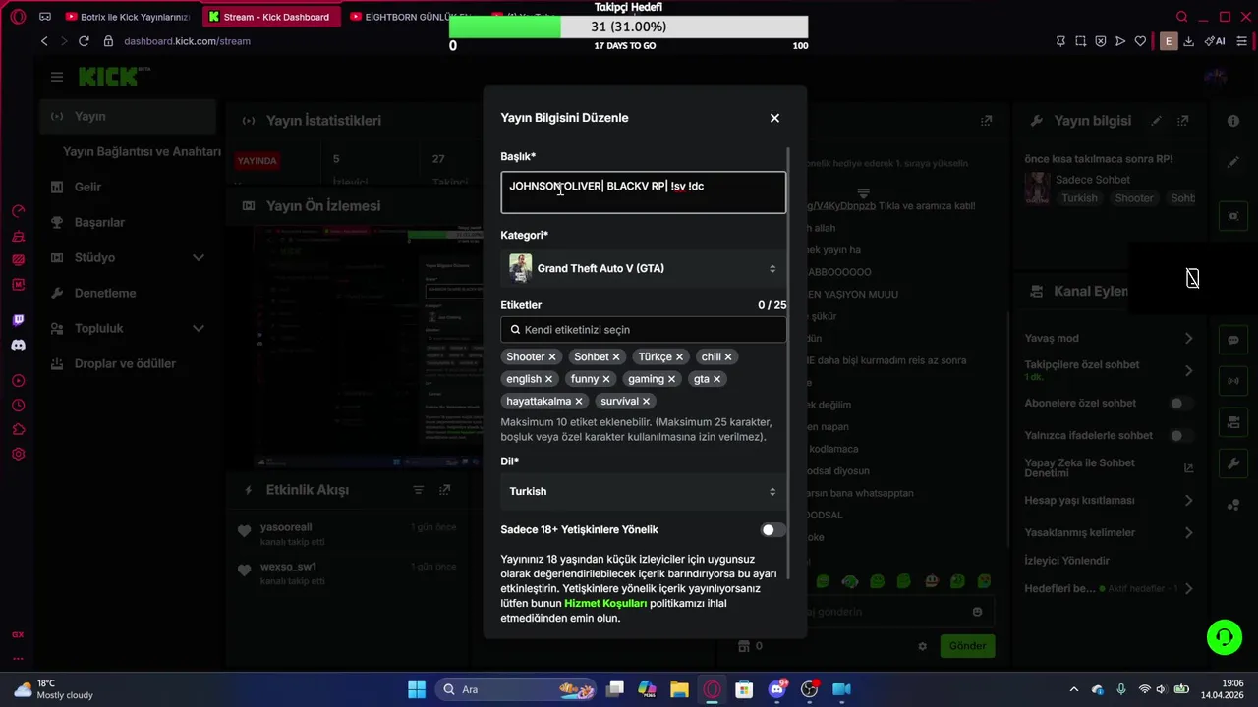Click the Kick logo
Viewport: 1258px width, 707px height.
(x=111, y=77)
